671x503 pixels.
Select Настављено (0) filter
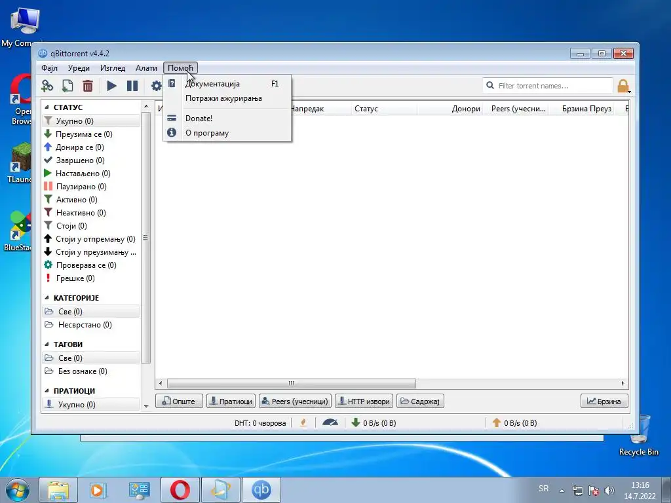pos(91,174)
